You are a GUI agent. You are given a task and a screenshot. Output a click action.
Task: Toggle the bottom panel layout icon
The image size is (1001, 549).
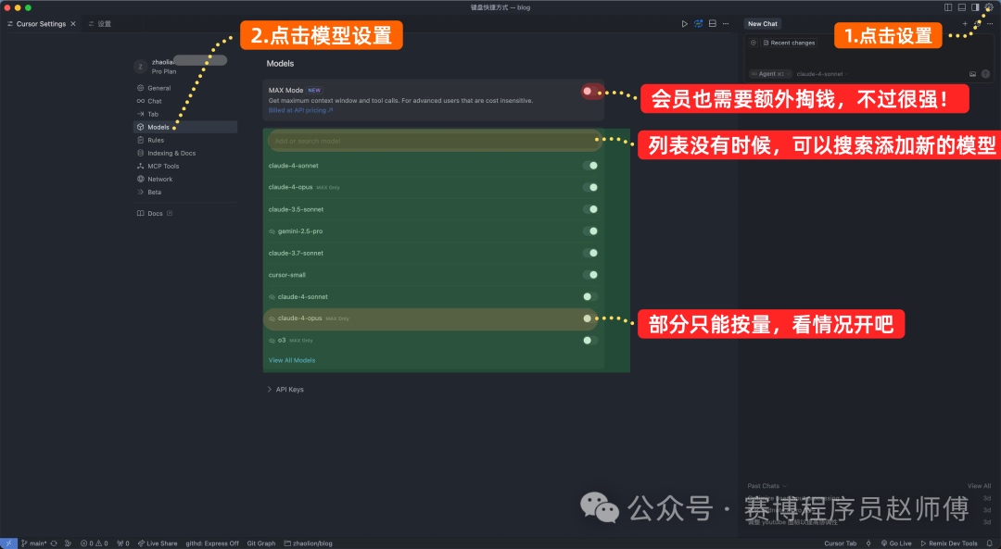pos(961,7)
